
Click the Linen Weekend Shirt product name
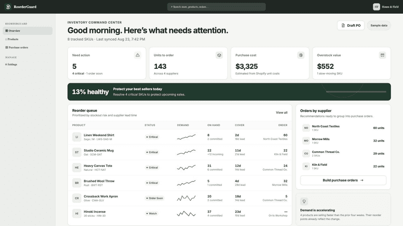[x=99, y=135]
